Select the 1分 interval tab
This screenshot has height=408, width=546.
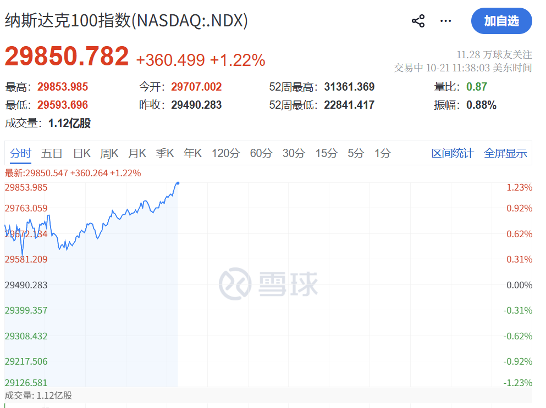tap(383, 153)
